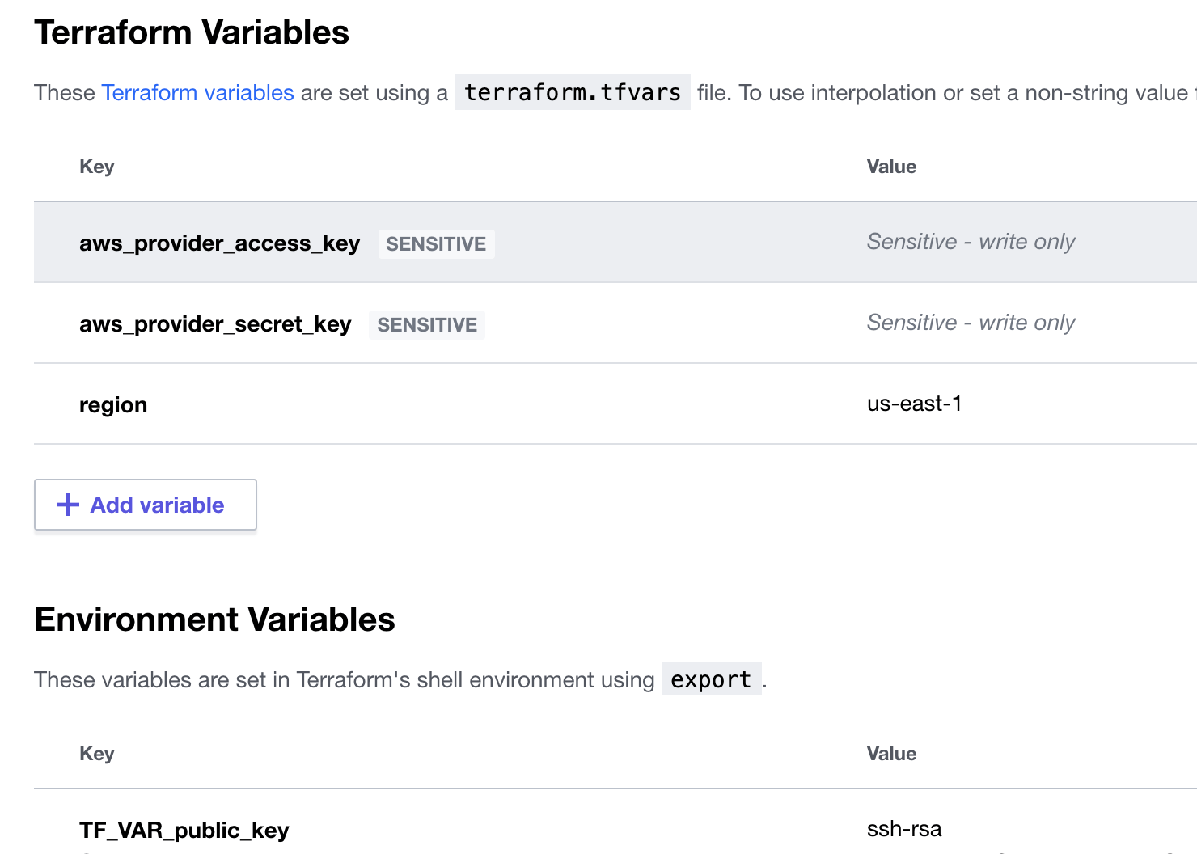Screen dimensions: 1197x854
Task: Select the aws_provider_access_key row key
Action: coord(219,243)
